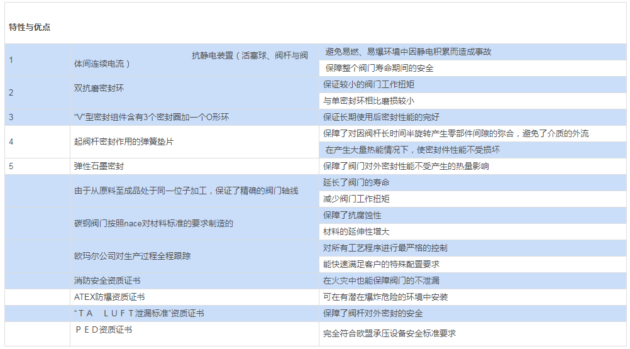
Task: Click the 保障了抗腐蚀性 cell
Action: coord(352,215)
